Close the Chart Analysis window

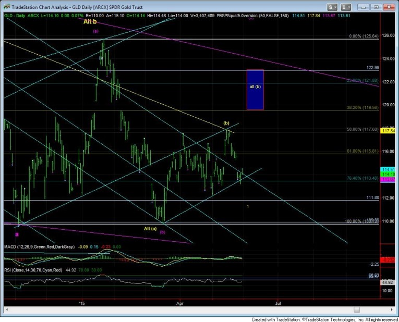click(x=388, y=7)
